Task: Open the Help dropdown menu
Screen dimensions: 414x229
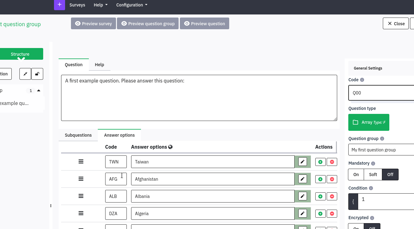Action: (101, 5)
